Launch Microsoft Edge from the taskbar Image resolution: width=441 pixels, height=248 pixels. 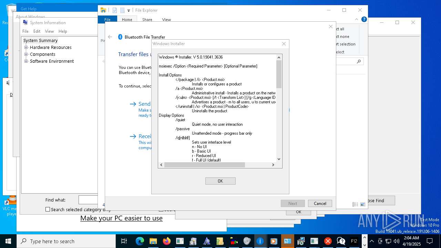point(140,241)
